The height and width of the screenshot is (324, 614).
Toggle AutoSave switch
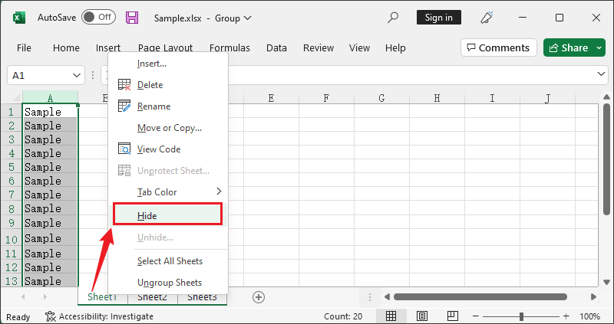click(x=98, y=17)
